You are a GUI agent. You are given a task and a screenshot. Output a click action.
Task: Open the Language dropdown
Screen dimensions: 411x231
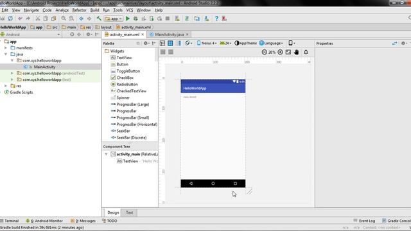(x=271, y=43)
